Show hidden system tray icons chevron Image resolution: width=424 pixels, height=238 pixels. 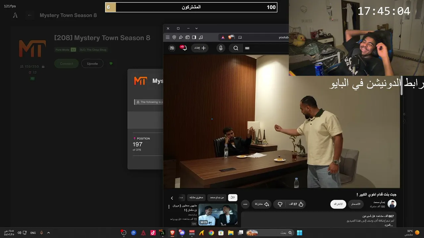click(48, 233)
